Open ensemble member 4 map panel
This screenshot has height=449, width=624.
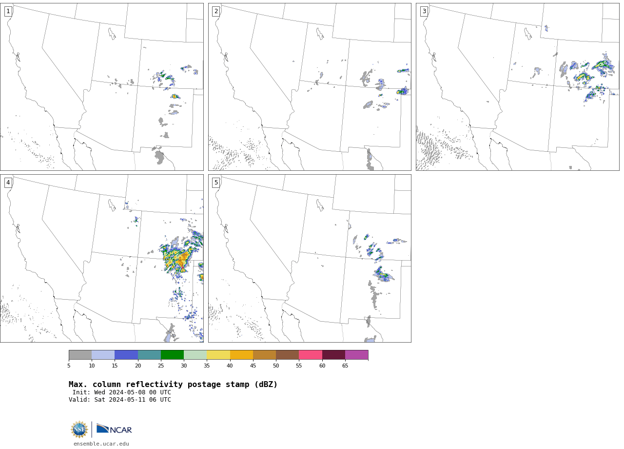[x=101, y=258]
